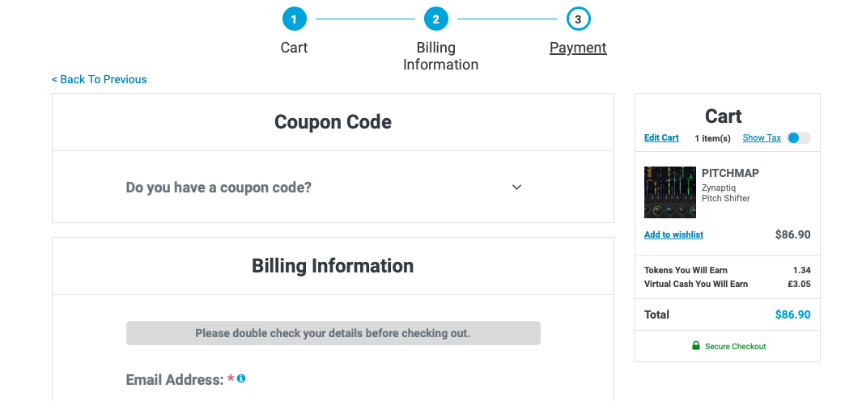Expand the coupon code chevron
The image size is (845, 401).
coord(517,188)
